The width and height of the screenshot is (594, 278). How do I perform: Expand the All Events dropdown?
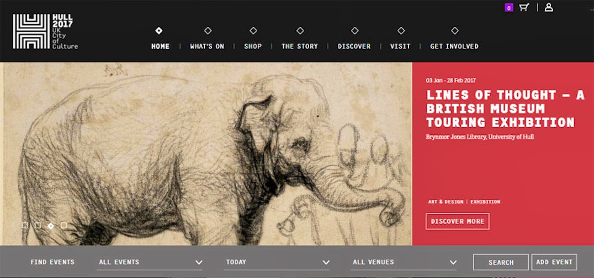150,262
